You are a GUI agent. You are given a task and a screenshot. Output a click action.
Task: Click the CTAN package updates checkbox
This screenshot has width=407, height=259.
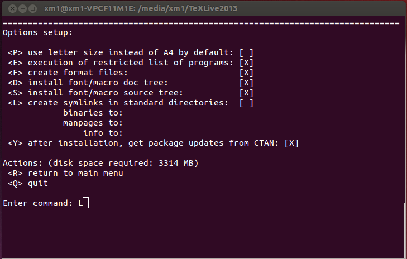pyautogui.click(x=291, y=143)
